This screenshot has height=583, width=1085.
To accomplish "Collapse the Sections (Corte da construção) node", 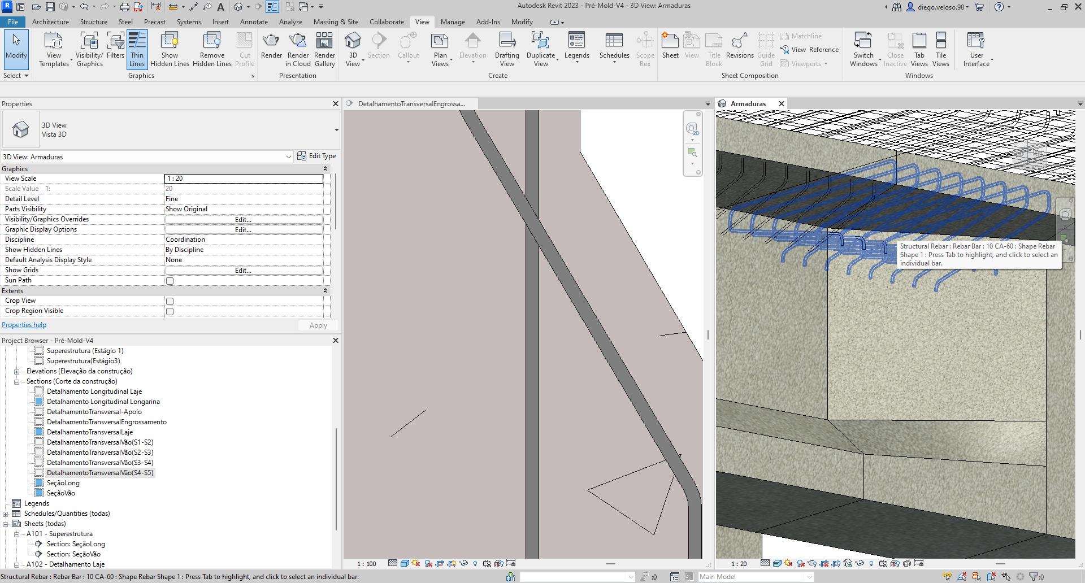I will (16, 381).
